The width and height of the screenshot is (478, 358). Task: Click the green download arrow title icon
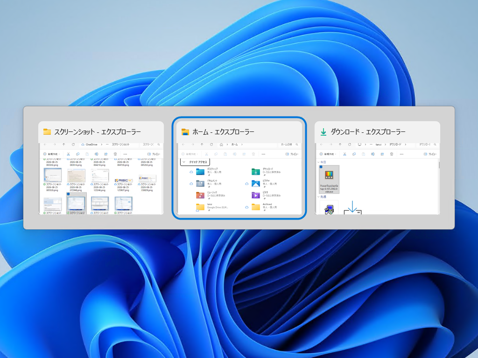tap(323, 132)
